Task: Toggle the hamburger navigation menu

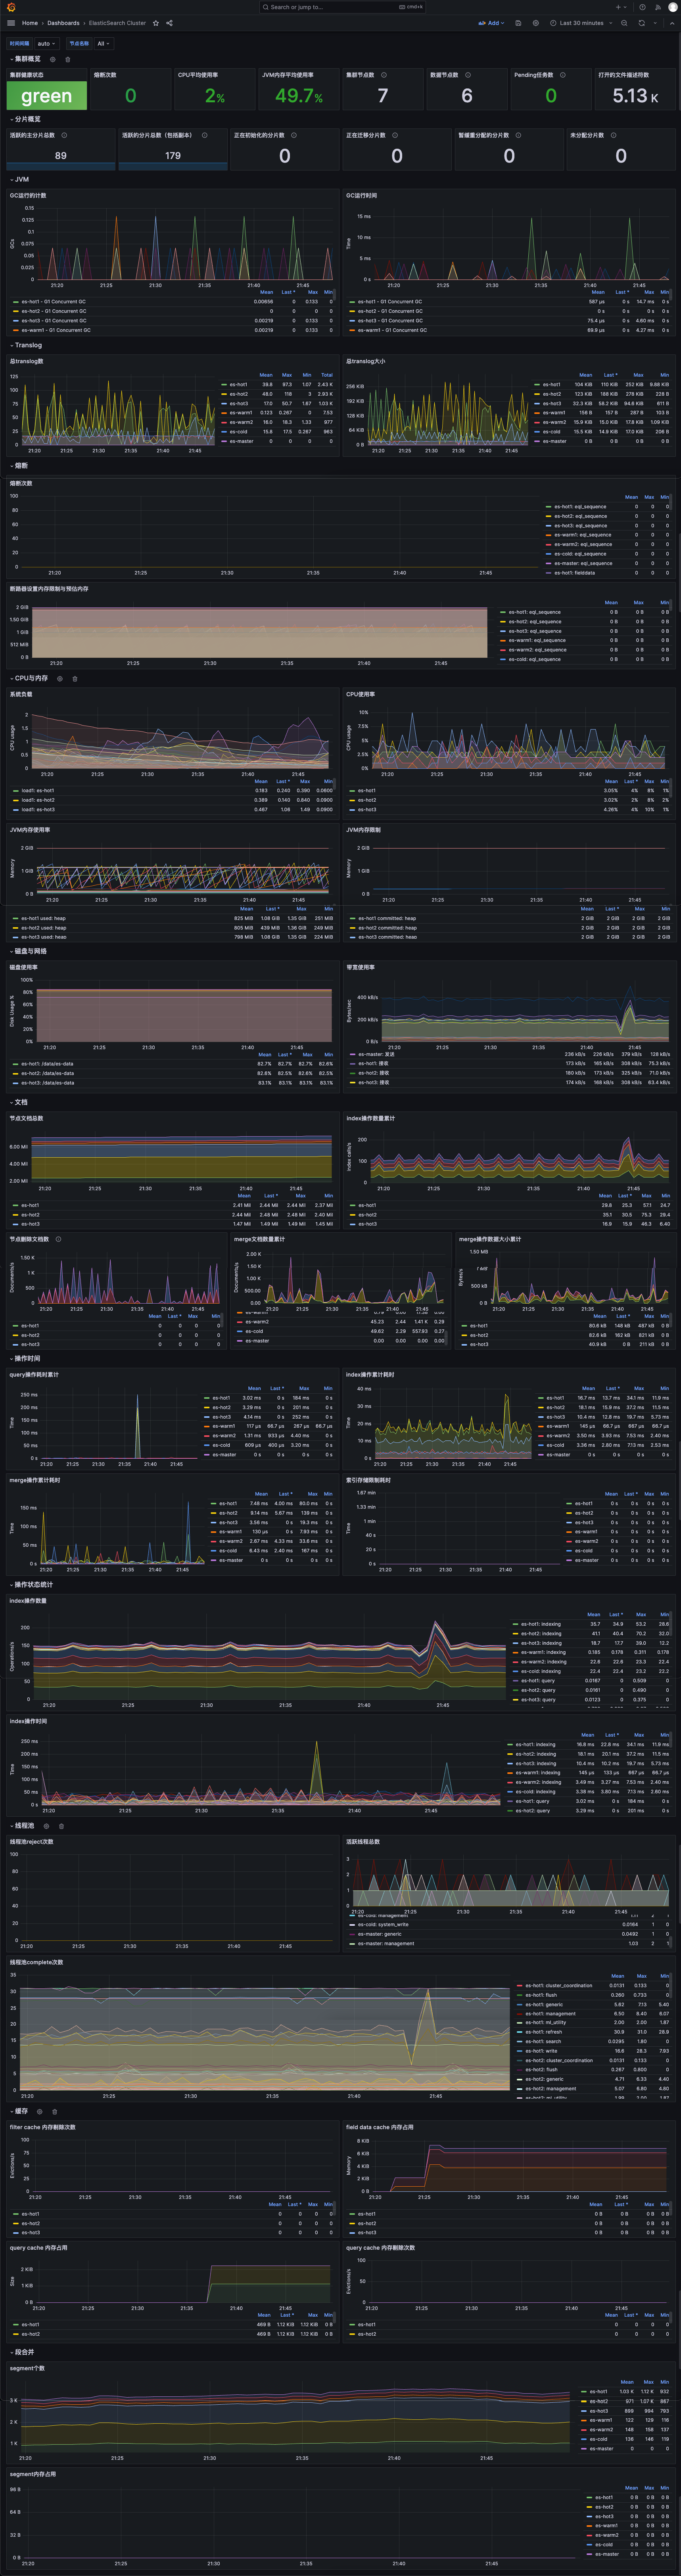Action: tap(11, 23)
